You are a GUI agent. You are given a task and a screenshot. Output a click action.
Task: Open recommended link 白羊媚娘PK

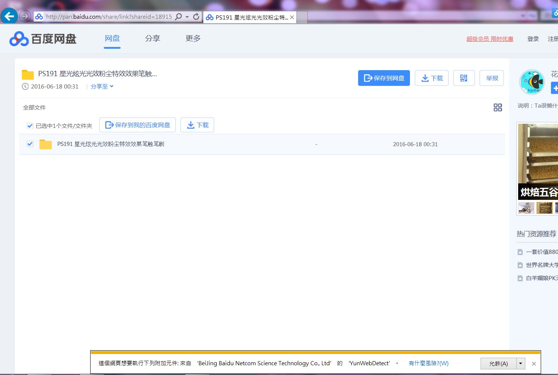pyautogui.click(x=542, y=278)
